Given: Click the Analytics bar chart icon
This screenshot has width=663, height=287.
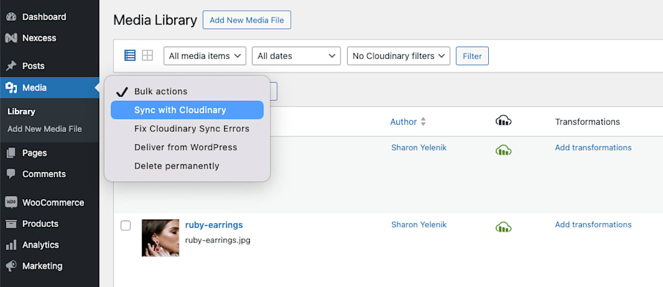Looking at the screenshot, I should click(x=11, y=245).
